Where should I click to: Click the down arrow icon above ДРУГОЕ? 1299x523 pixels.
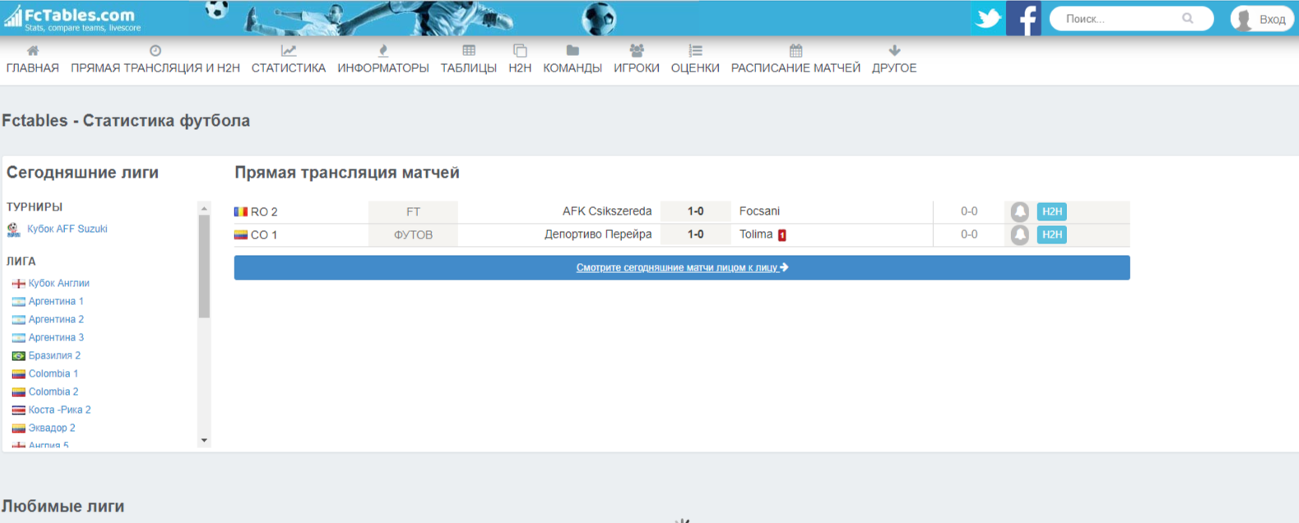(894, 51)
